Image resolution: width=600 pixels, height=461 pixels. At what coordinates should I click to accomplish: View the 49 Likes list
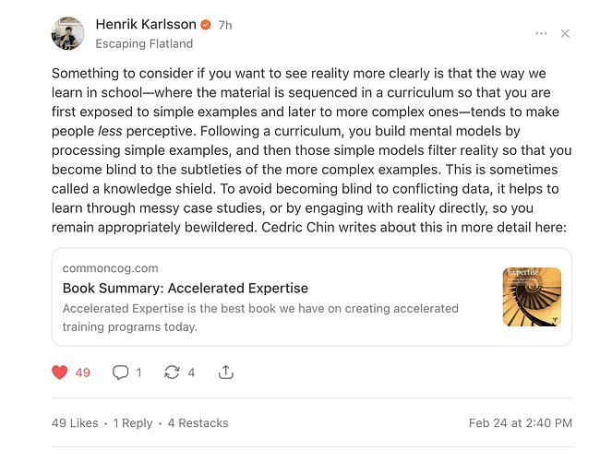tap(75, 423)
